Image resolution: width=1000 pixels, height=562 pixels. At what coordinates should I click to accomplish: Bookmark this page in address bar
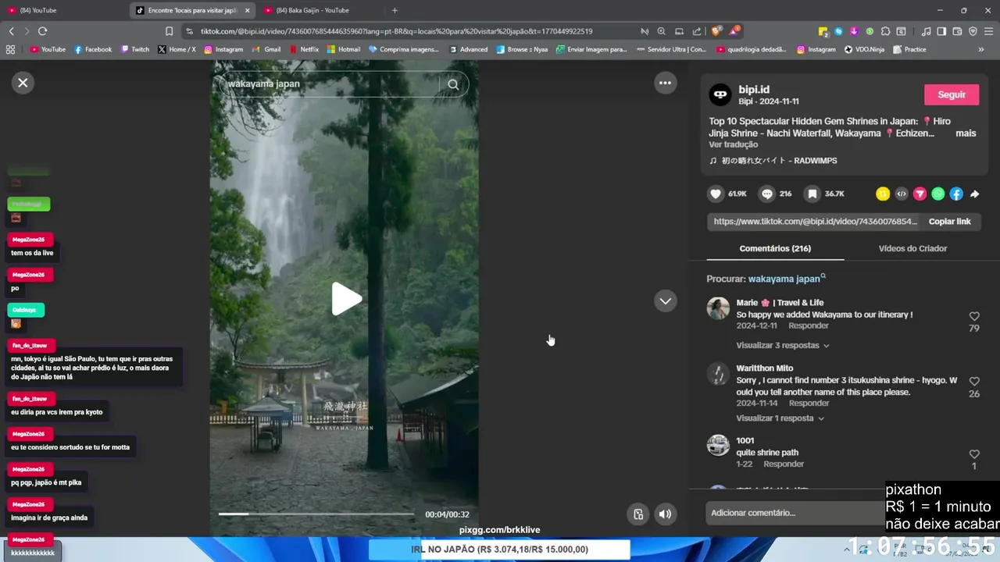tap(169, 31)
